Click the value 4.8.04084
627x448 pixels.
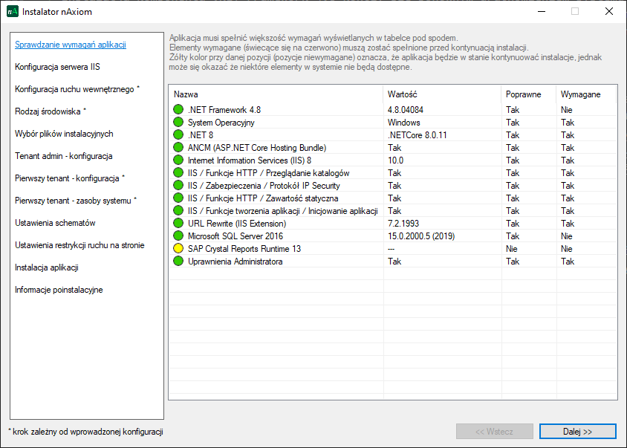coord(406,110)
